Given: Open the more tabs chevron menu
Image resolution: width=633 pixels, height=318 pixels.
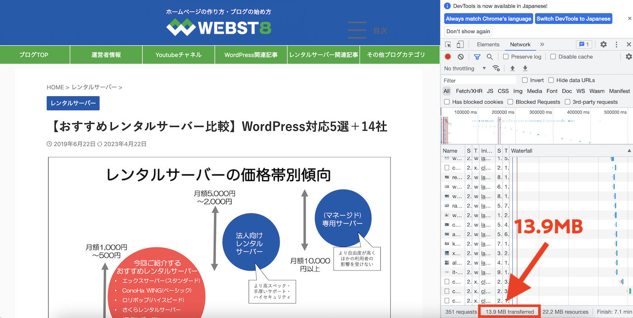Looking at the screenshot, I should pos(542,44).
